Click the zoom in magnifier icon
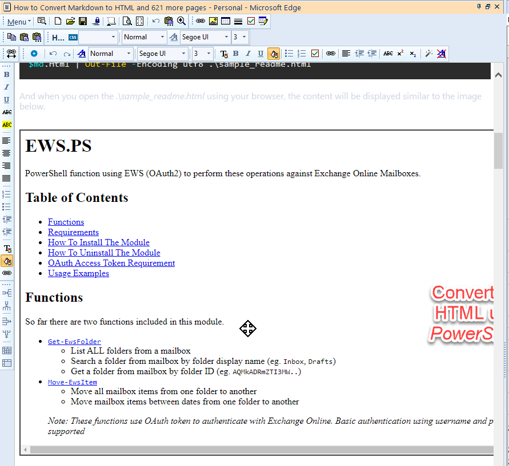509x466 pixels. 182,21
